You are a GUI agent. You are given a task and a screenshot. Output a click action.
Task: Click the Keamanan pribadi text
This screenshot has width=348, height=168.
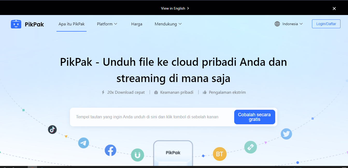pos(177,92)
